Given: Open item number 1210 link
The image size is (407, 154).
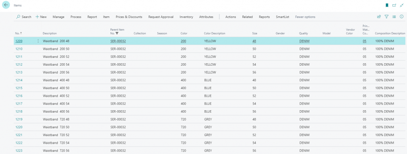Looking at the screenshot, I should tap(19, 49).
